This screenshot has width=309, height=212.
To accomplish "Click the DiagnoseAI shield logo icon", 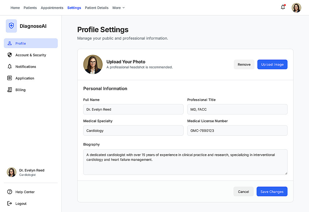I will [x=11, y=26].
